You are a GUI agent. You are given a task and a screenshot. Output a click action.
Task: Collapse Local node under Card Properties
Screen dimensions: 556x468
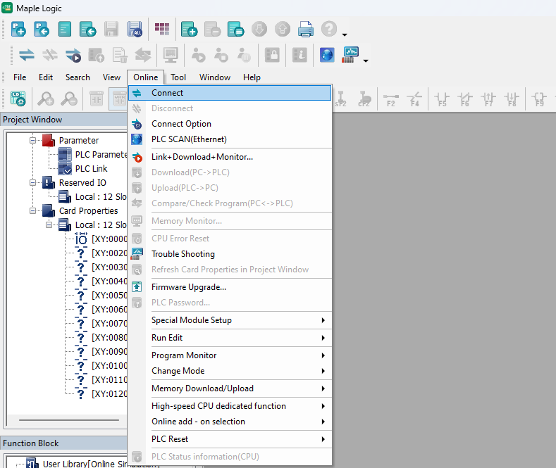49,224
